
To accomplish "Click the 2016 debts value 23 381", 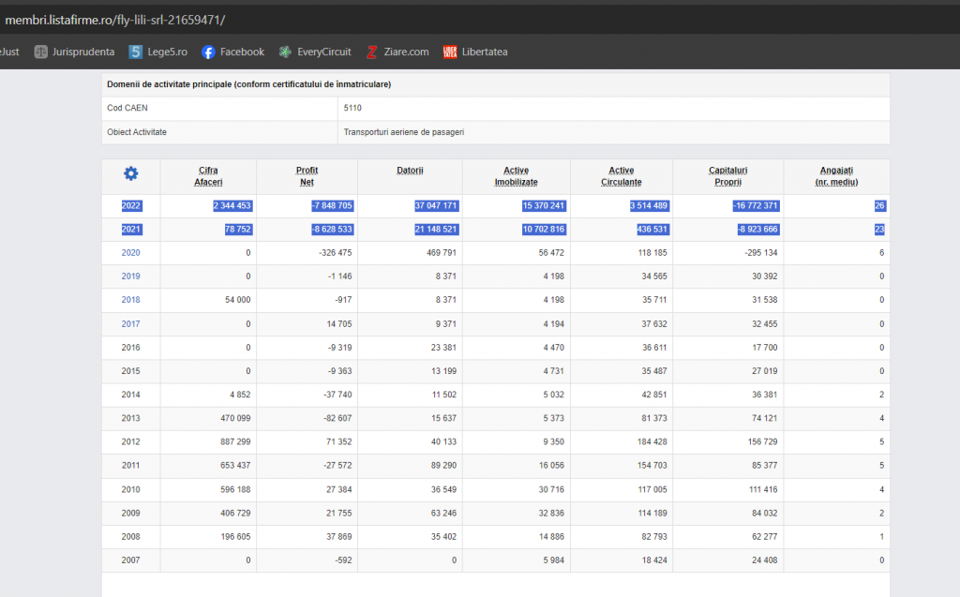I will (x=443, y=347).
